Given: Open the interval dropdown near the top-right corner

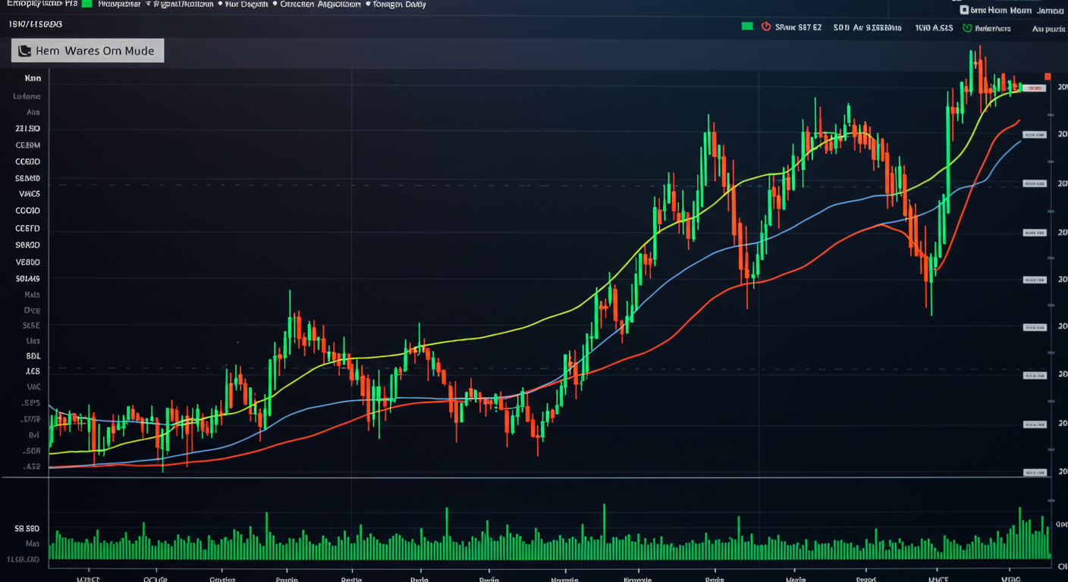Looking at the screenshot, I should coord(1050,27).
